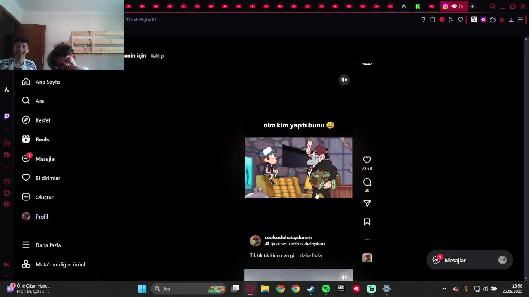Open the Opera sidebar player icon

coord(7,144)
